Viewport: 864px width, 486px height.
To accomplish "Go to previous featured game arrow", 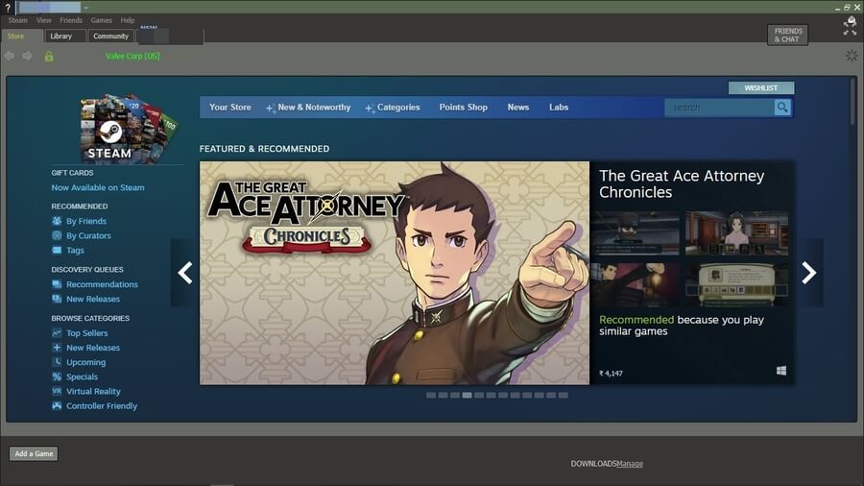I will tap(185, 273).
